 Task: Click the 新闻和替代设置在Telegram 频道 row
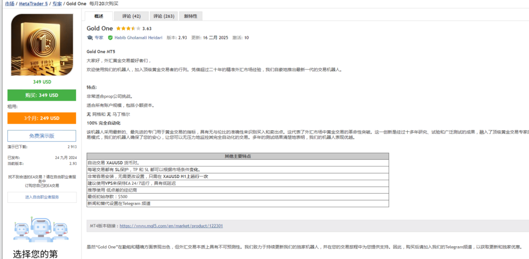tap(238, 203)
